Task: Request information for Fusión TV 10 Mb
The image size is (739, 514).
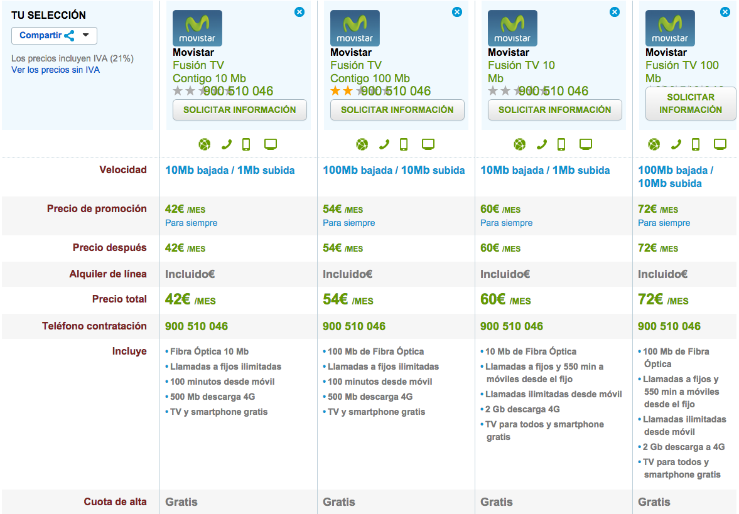Action: click(x=555, y=110)
